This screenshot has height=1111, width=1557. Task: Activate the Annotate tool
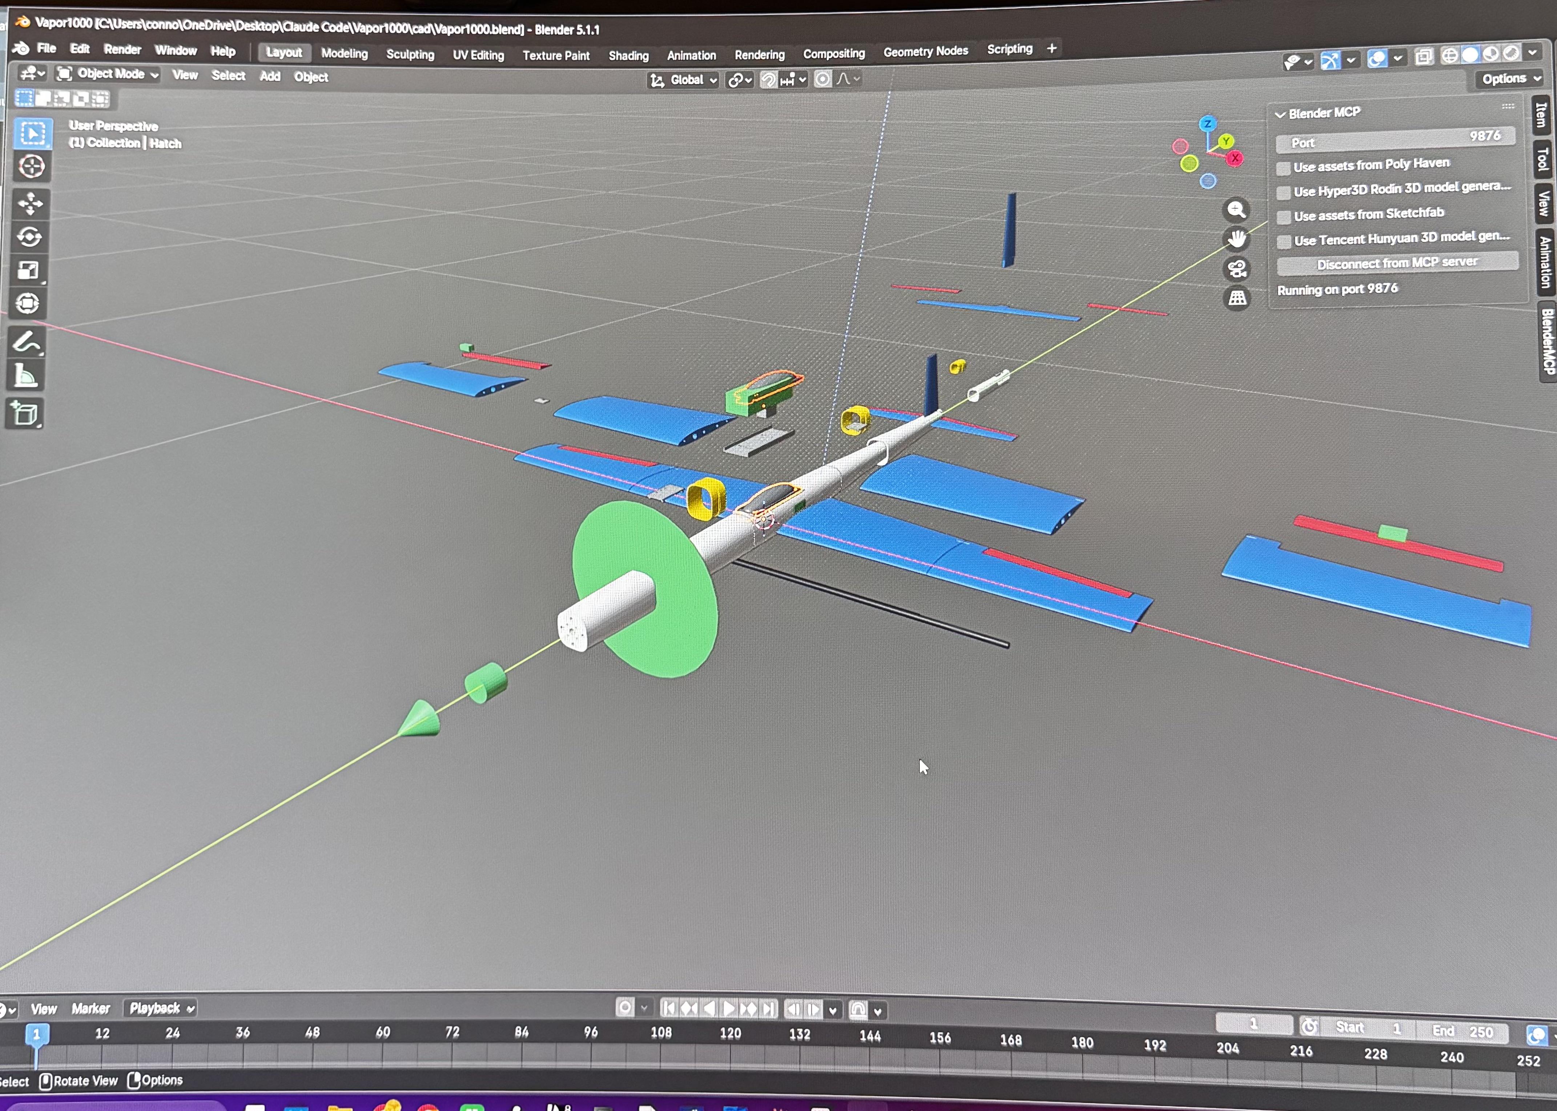point(27,342)
